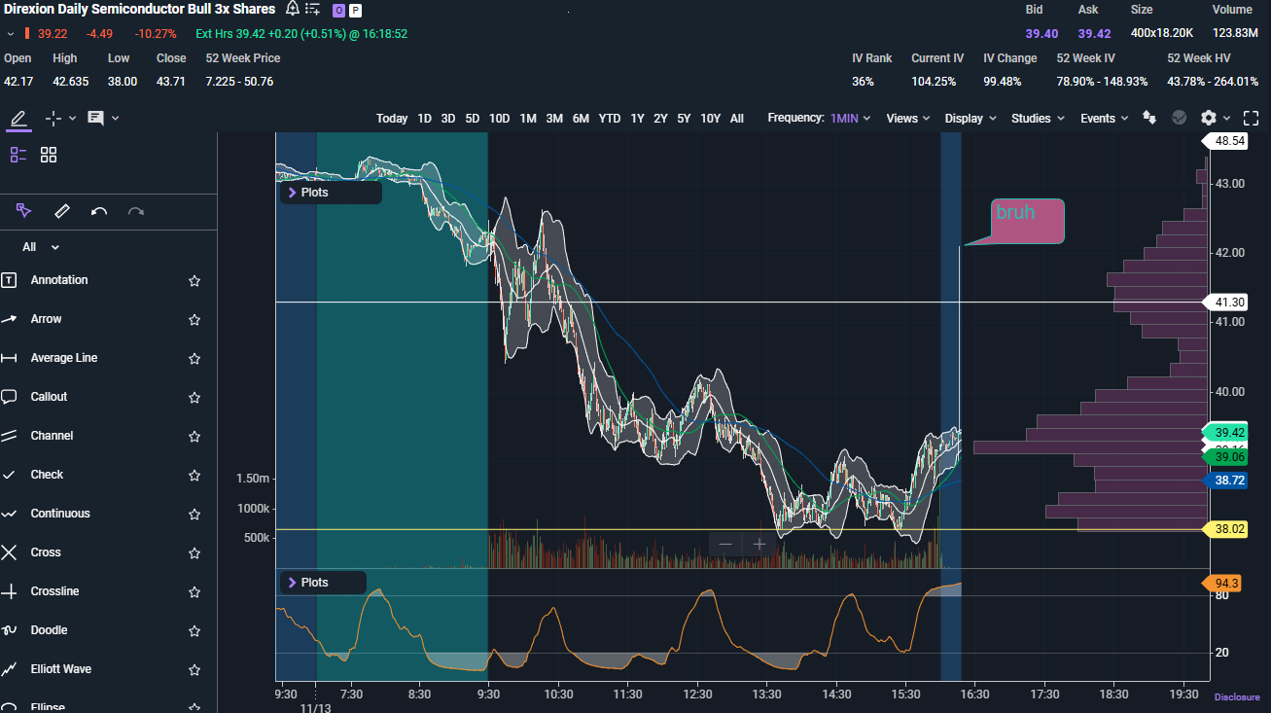Collapse the quote details chevron
Viewport: 1271px width, 713px height.
point(10,34)
